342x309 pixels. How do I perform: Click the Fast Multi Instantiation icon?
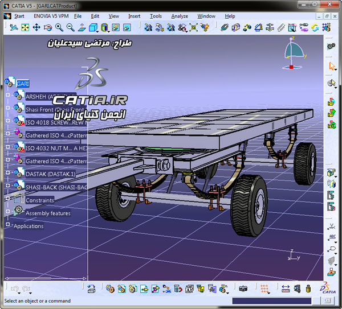(223, 289)
